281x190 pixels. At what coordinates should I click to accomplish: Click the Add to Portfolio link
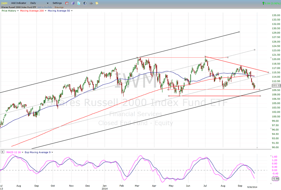click(45, 7)
